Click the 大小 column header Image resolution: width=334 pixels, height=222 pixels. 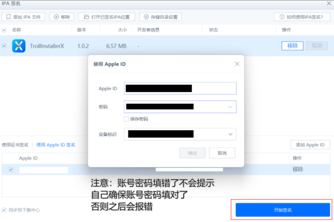coord(122,30)
